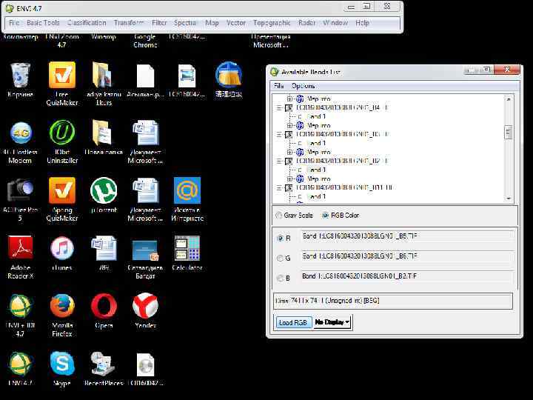Image resolution: width=533 pixels, height=400 pixels.
Task: Launch the ENVI 4.7 icon beside Skype
Action: pyautogui.click(x=21, y=364)
